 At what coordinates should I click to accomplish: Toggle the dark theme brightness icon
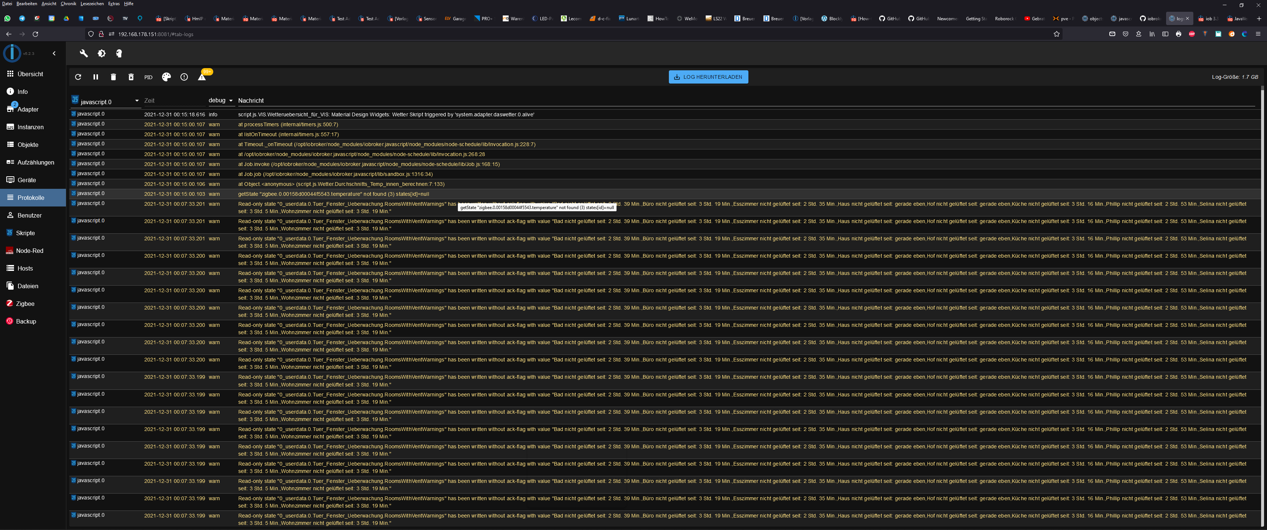click(x=101, y=53)
